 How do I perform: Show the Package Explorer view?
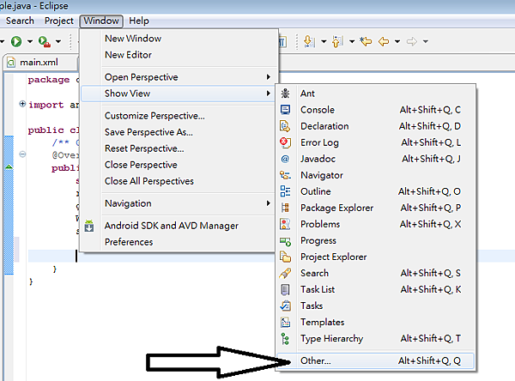(x=375, y=208)
